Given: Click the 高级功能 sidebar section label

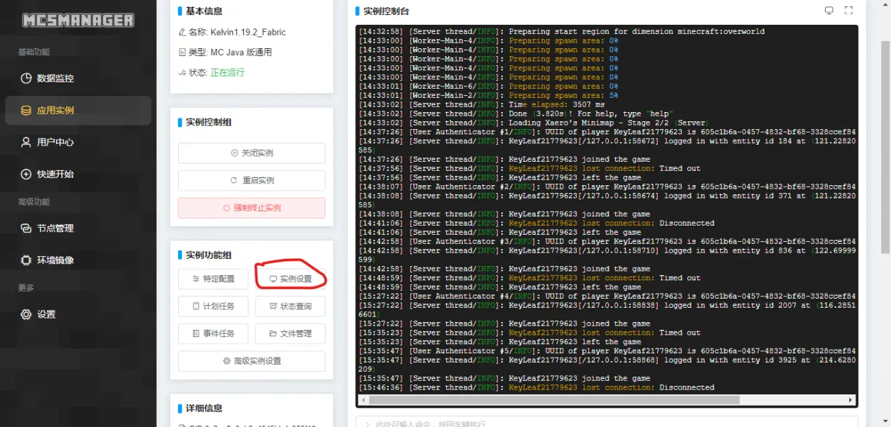Looking at the screenshot, I should pyautogui.click(x=34, y=202).
